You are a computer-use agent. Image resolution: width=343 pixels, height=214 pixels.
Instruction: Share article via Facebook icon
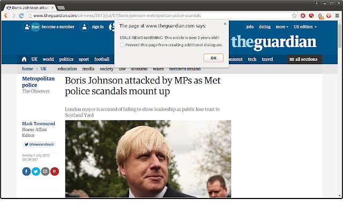(x=26, y=171)
